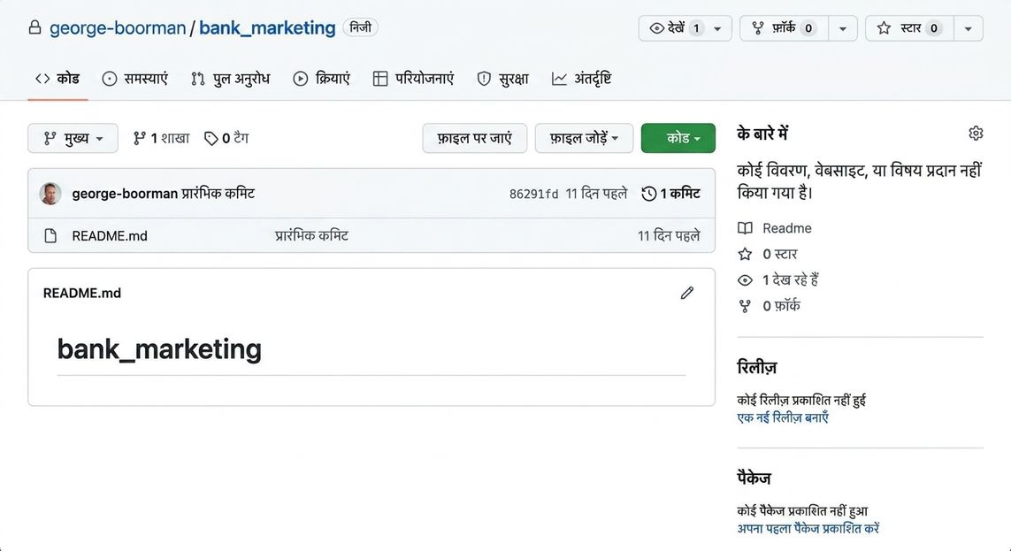Click the eye icon beside 1 देख रहे हैं
The image size is (1011, 551).
coord(745,279)
